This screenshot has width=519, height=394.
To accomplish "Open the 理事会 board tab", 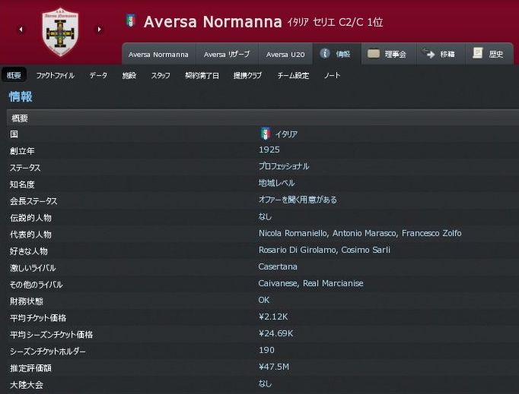I will point(387,54).
